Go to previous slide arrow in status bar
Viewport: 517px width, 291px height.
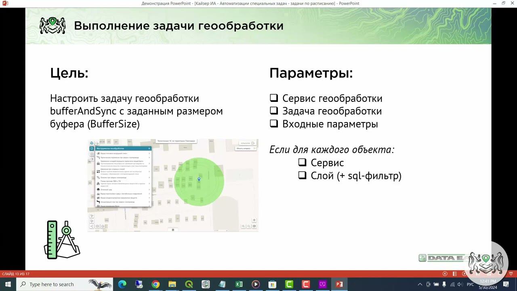(x=445, y=274)
